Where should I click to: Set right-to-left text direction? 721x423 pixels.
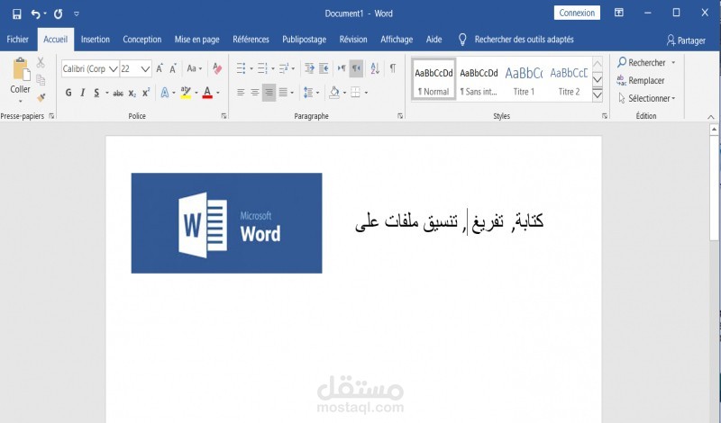[356, 68]
